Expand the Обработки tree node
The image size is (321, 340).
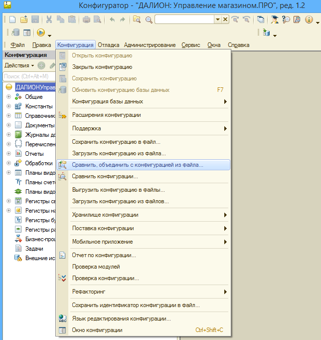pos(8,163)
